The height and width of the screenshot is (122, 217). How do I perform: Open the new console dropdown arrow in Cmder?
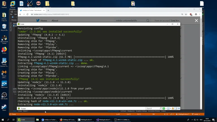coord(166,108)
